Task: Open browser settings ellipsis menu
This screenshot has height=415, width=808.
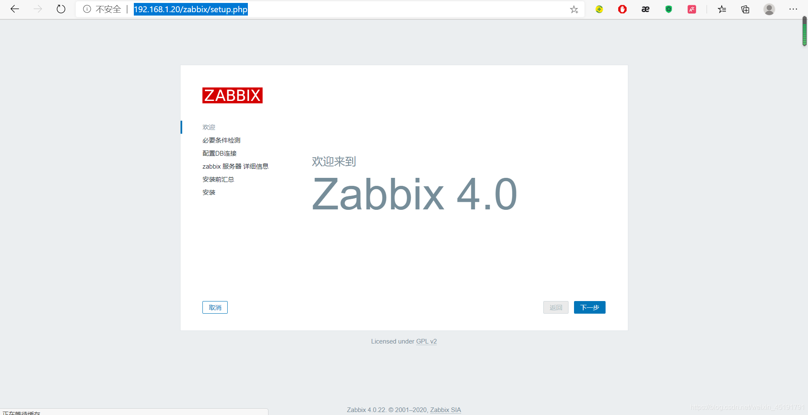Action: click(x=793, y=9)
